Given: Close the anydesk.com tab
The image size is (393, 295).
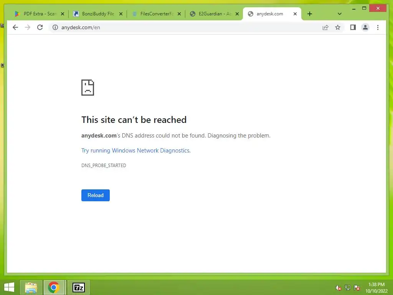Looking at the screenshot, I should click(x=295, y=14).
